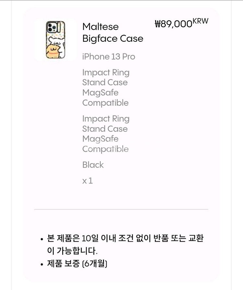Select the KRW currency label
This screenshot has width=243, height=290.
[x=200, y=21]
